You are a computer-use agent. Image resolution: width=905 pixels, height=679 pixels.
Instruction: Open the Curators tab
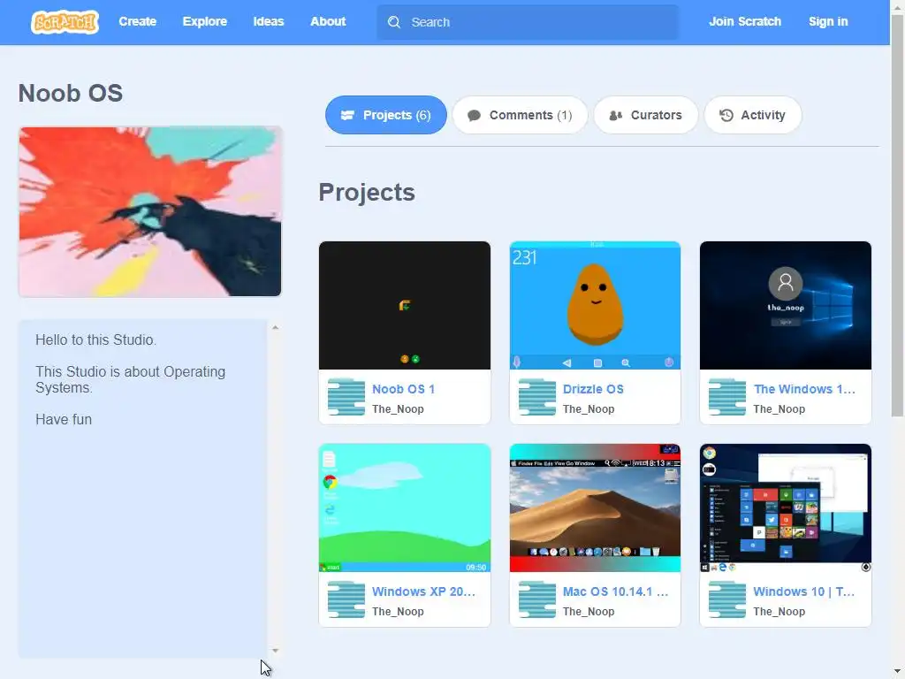(646, 115)
